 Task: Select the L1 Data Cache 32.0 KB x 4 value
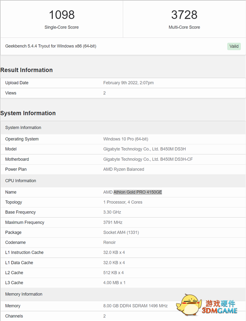[x=114, y=263]
